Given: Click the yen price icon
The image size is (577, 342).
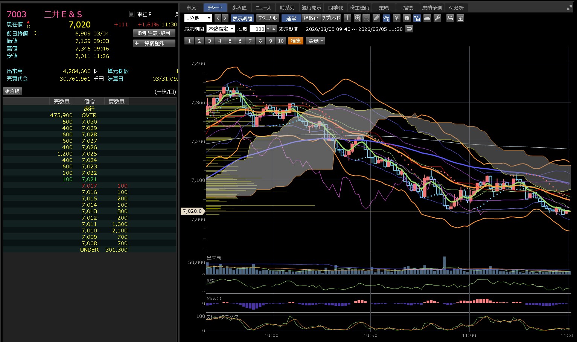Looking at the screenshot, I should [x=396, y=18].
